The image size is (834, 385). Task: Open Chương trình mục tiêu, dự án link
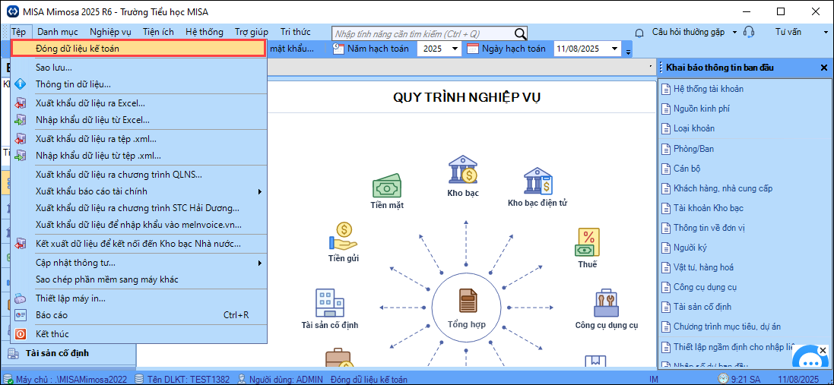tap(727, 326)
